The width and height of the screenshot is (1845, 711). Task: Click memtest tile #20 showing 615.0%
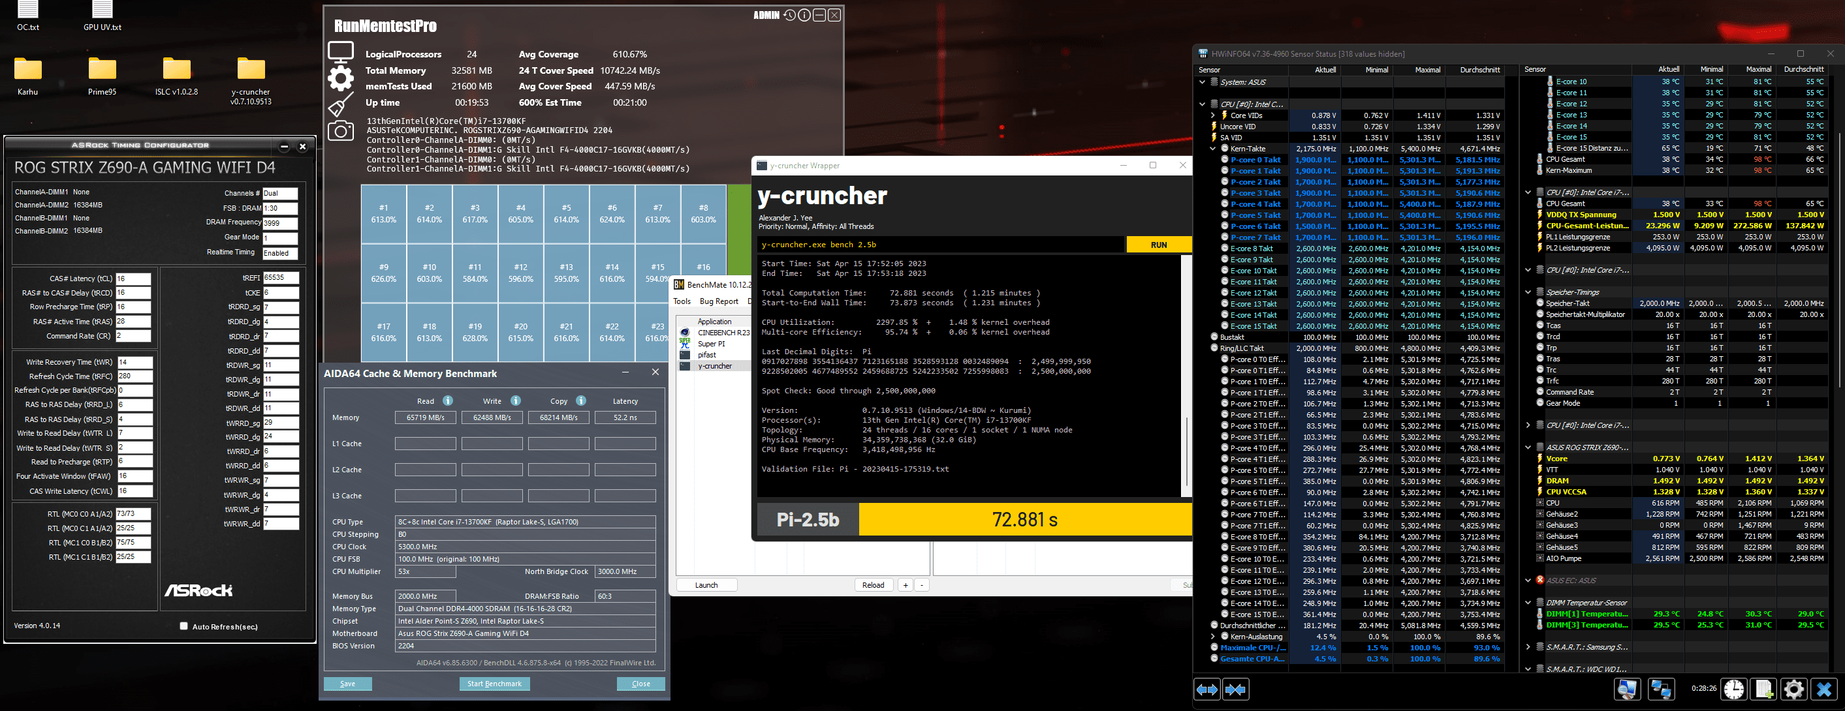pyautogui.click(x=521, y=332)
